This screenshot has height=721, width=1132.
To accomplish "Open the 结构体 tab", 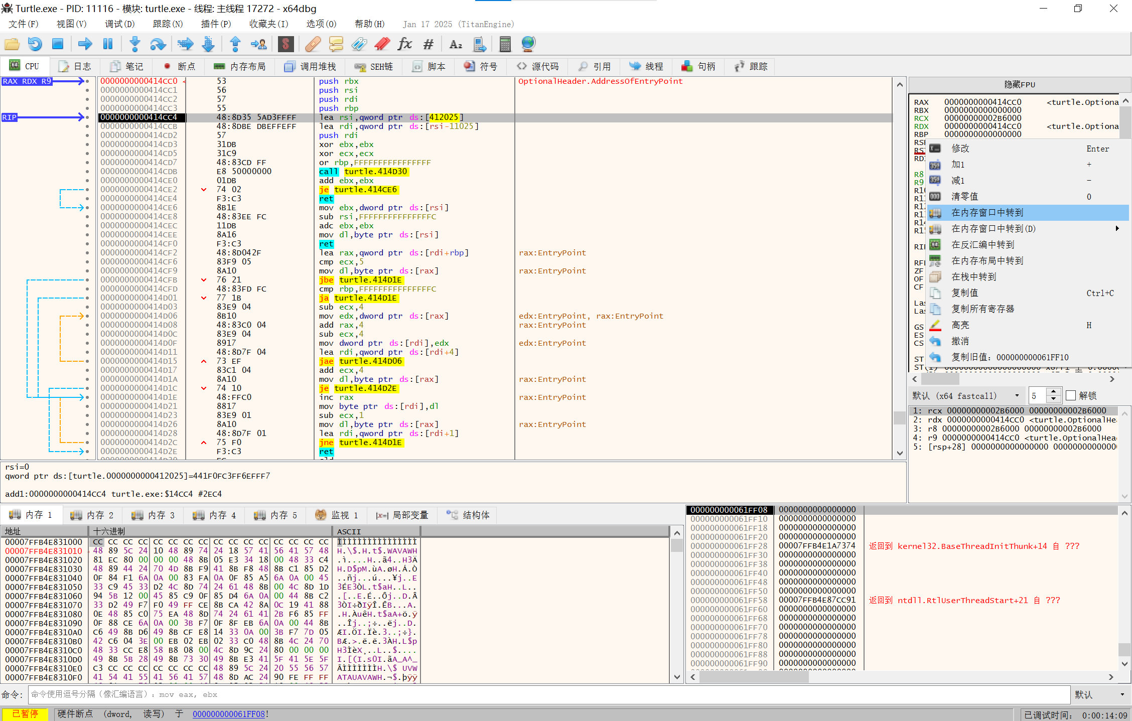I will 468,515.
